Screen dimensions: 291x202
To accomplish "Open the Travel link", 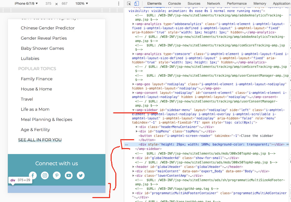I will tap(27, 99).
